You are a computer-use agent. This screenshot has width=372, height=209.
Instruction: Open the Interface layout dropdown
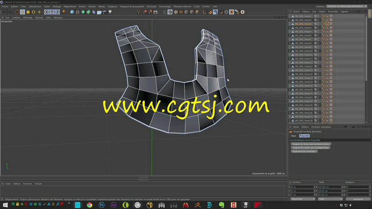[x=346, y=7]
